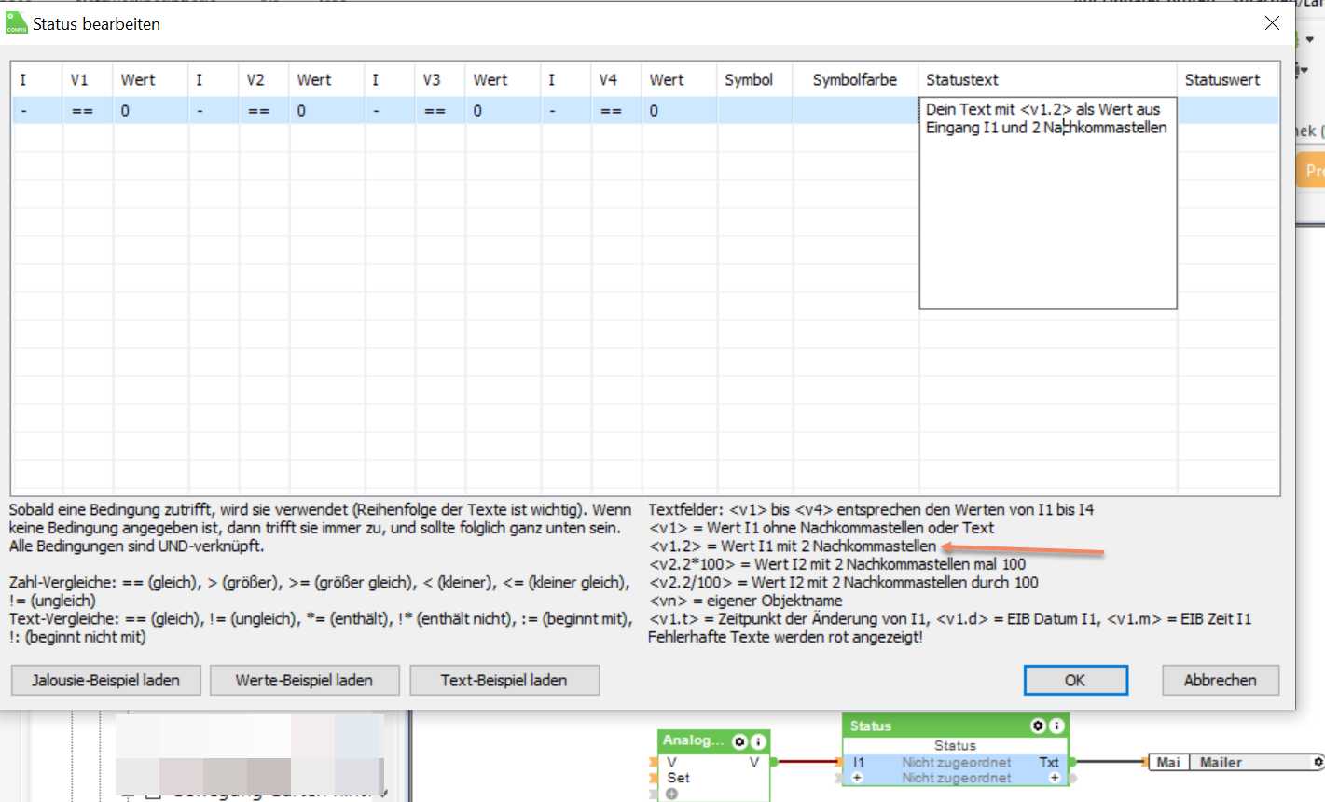Image resolution: width=1325 pixels, height=802 pixels.
Task: Click the Mai input label of Mailer
Action: 1168,762
